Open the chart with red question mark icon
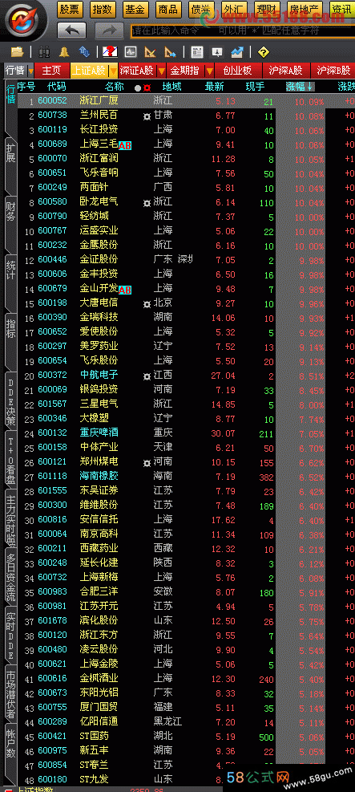This screenshot has height=792, width=355. [x=110, y=51]
